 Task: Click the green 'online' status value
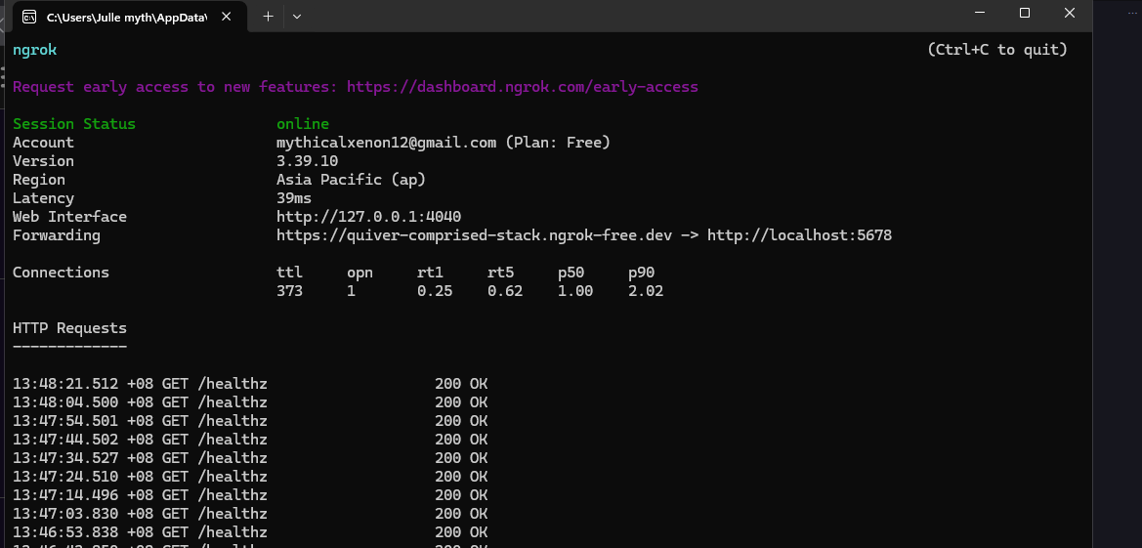(x=302, y=124)
